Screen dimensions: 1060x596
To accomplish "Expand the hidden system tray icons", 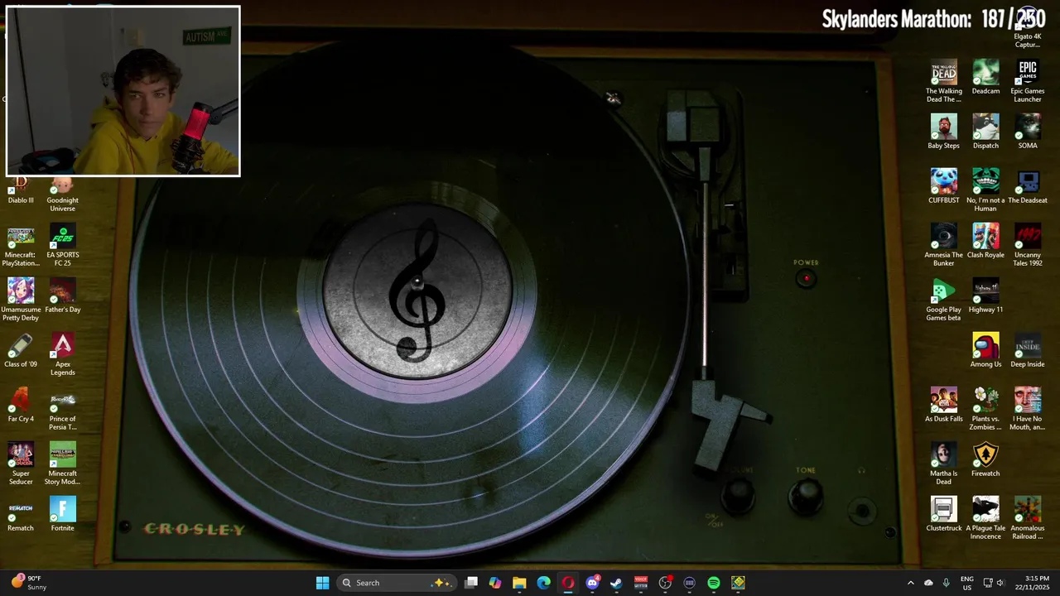I will click(x=911, y=583).
